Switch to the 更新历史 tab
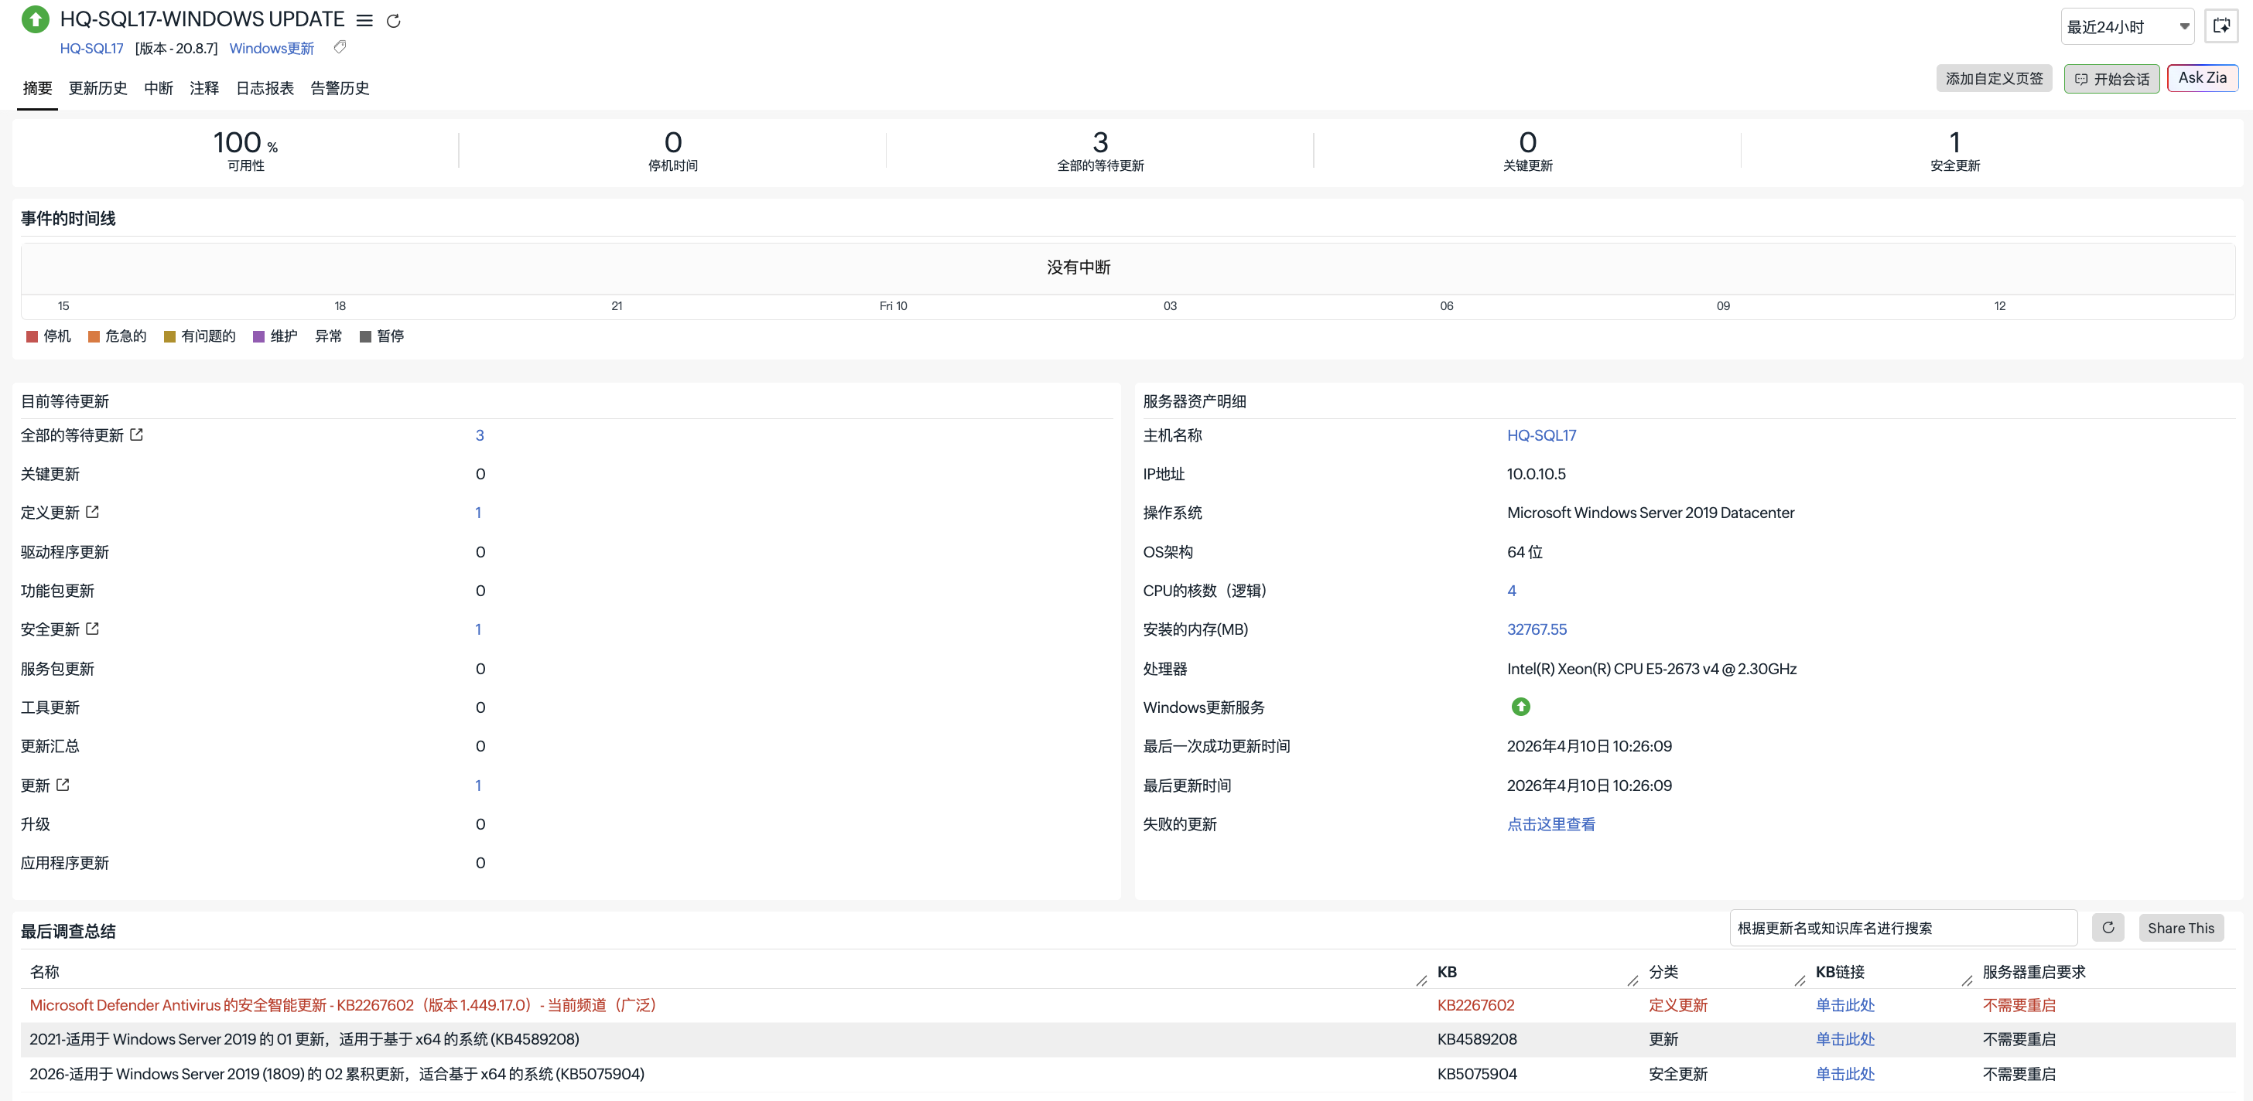This screenshot has height=1101, width=2253. [98, 88]
